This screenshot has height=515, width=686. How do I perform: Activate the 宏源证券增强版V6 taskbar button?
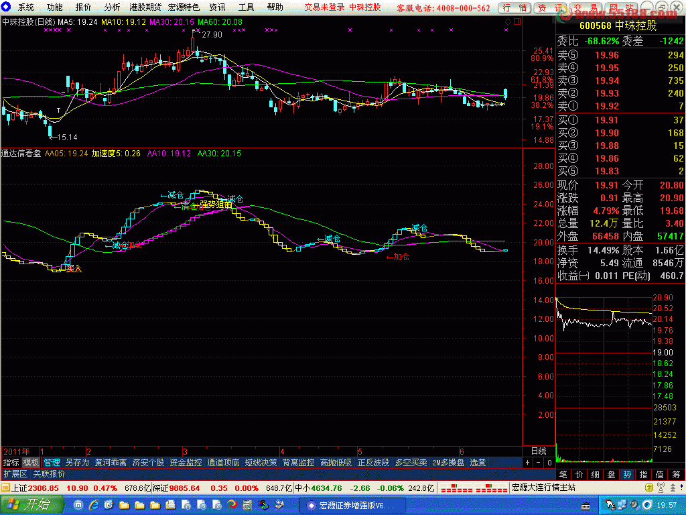pos(352,506)
